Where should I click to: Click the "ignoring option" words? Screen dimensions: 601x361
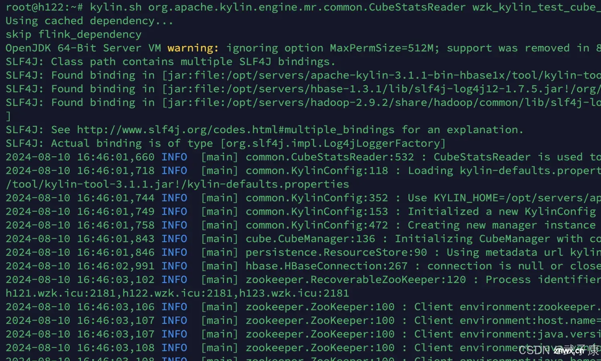[274, 48]
